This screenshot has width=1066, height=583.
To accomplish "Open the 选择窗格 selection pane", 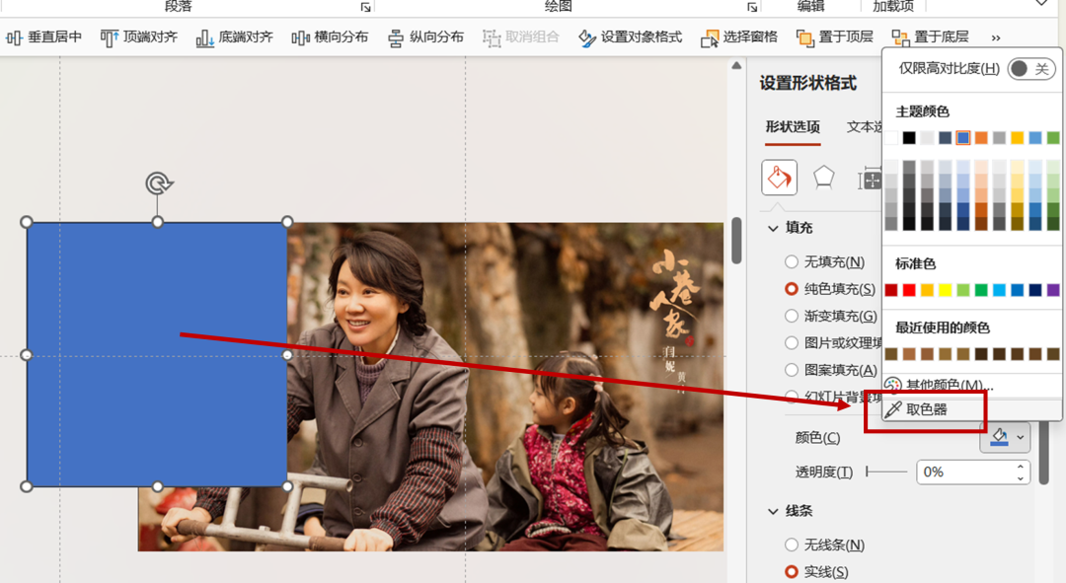I will [739, 36].
